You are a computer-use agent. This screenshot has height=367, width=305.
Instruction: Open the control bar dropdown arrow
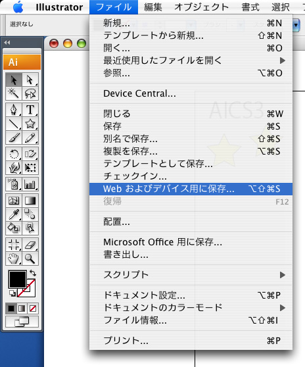296,24
